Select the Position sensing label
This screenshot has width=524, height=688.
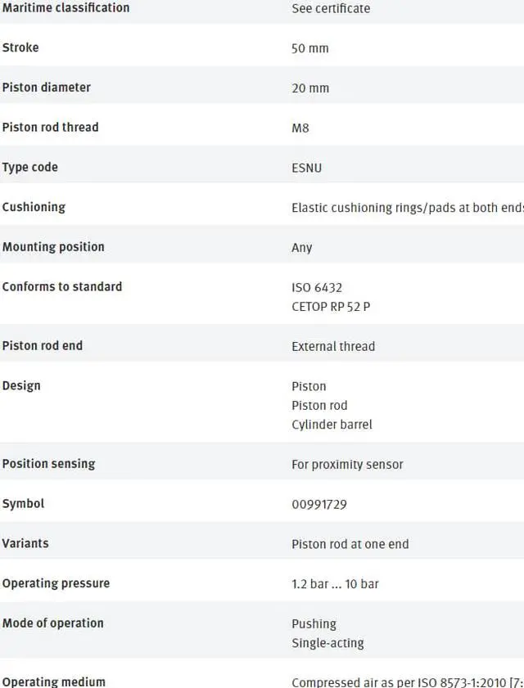pos(48,464)
